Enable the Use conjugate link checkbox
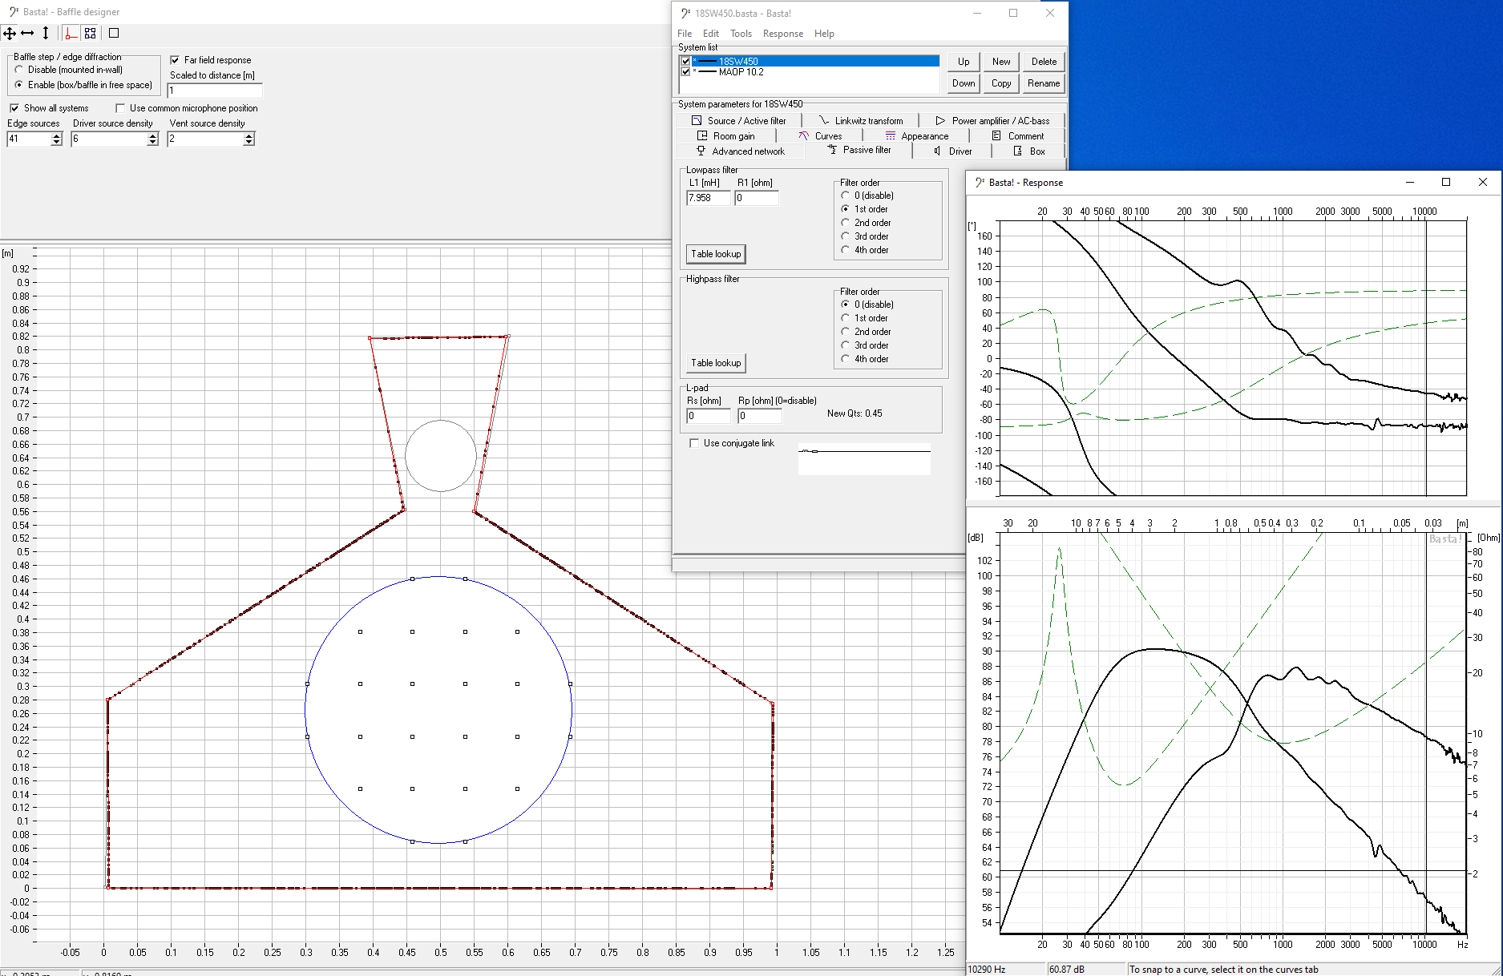 (694, 443)
